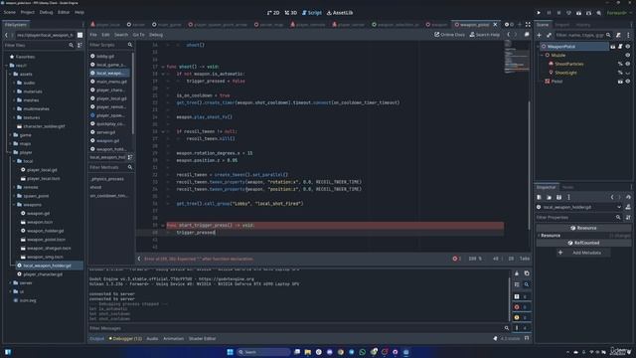Run the current scene
Viewport: 636px width, 358px height.
point(578,13)
